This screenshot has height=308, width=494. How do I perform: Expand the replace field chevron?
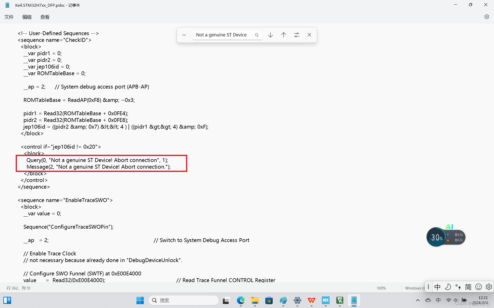tap(184, 35)
